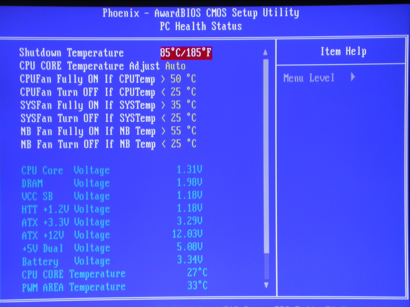Viewport: 410px width, 307px height.
Task: Click the scrollbar up arrow
Action: click(x=266, y=52)
